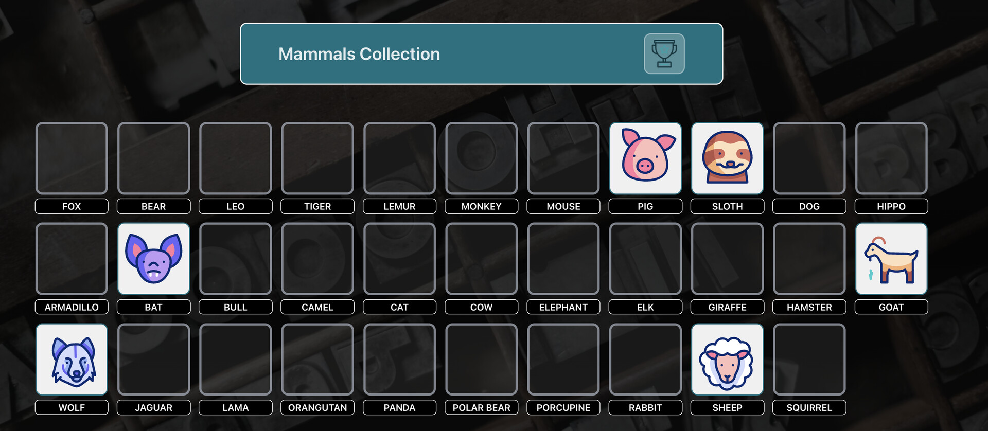
Task: Click the ORANGUTAN label
Action: (317, 407)
